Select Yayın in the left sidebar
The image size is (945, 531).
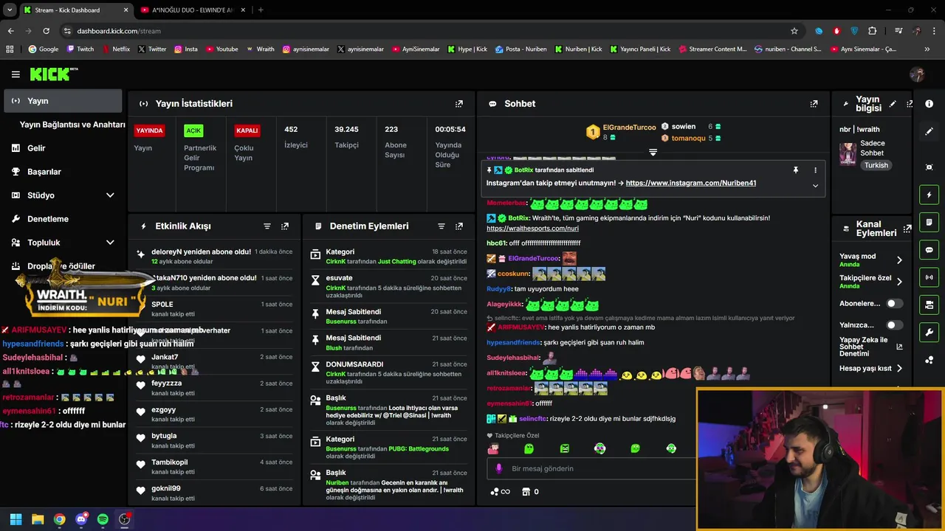[63, 101]
